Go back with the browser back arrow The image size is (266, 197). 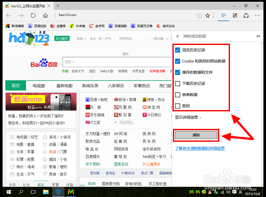click(x=9, y=15)
